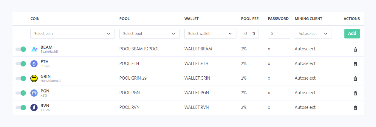Viewport: 376px width, 127px height.
Task: Click the RVN raven coin logo
Action: [x=34, y=108]
